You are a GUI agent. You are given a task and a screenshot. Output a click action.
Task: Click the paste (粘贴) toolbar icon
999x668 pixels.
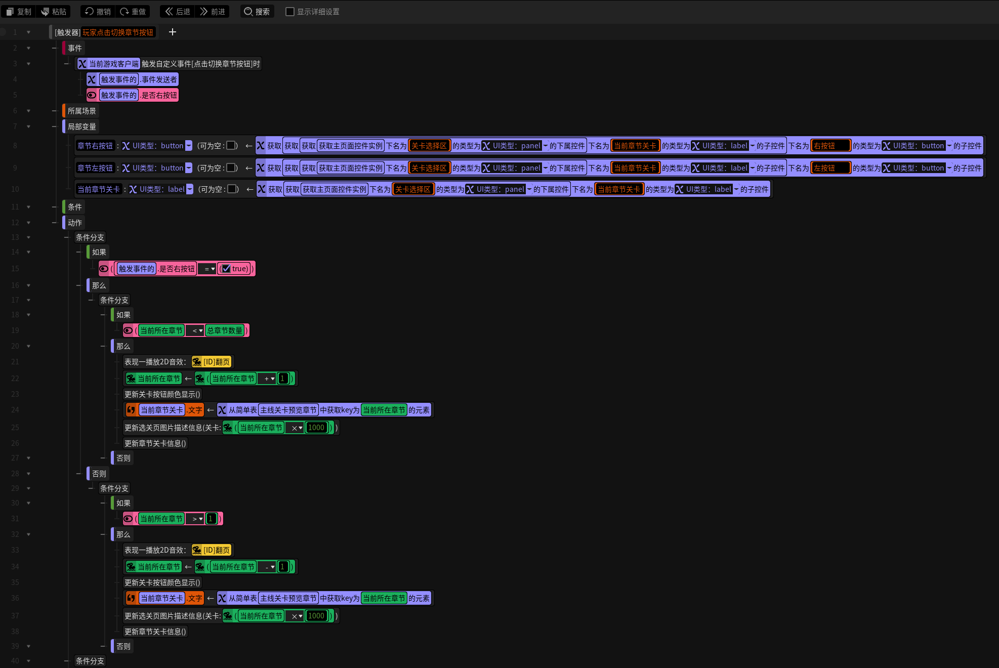(x=45, y=12)
